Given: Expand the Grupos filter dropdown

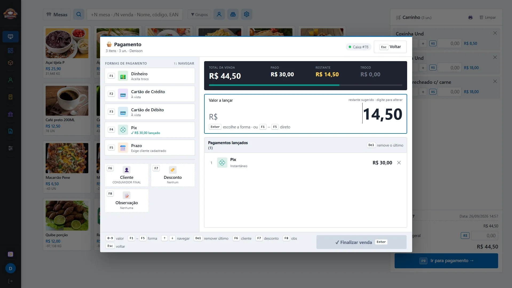Looking at the screenshot, I should tap(199, 14).
